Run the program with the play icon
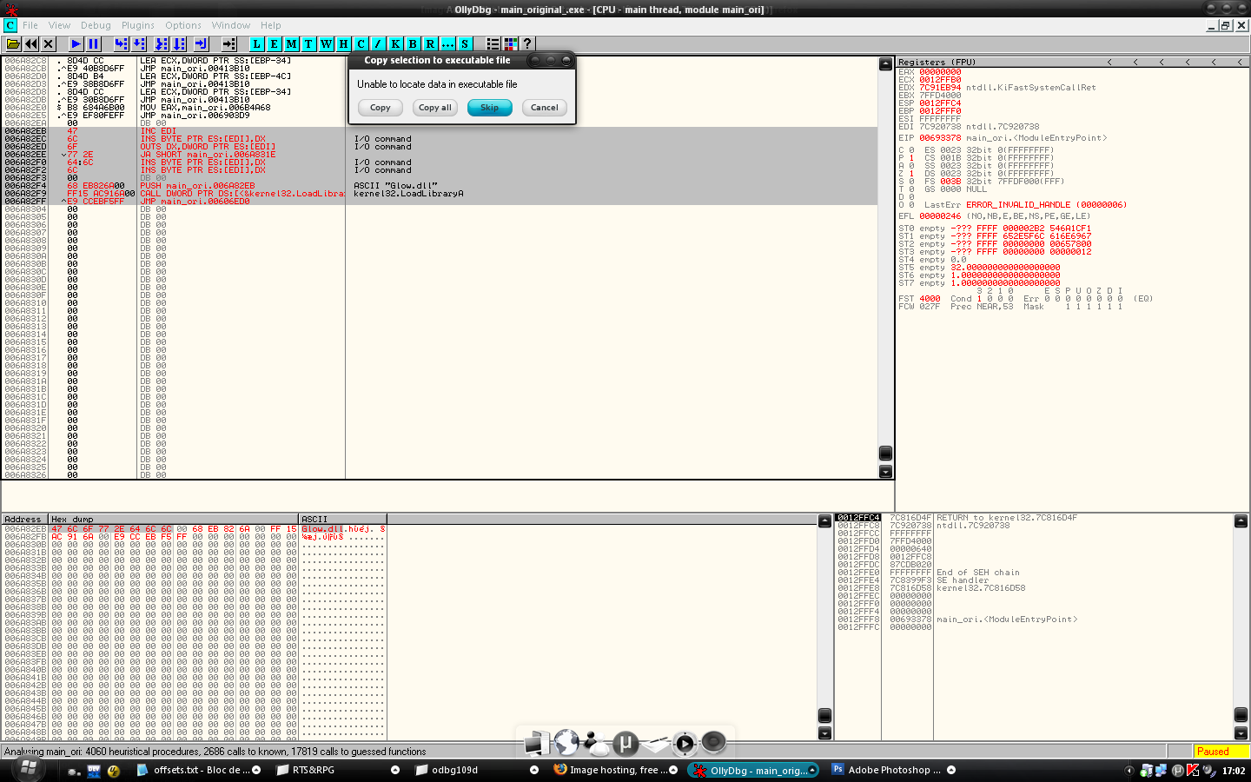The height and width of the screenshot is (782, 1251). (x=76, y=43)
